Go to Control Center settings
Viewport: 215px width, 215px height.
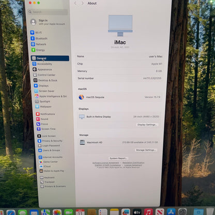44,75
